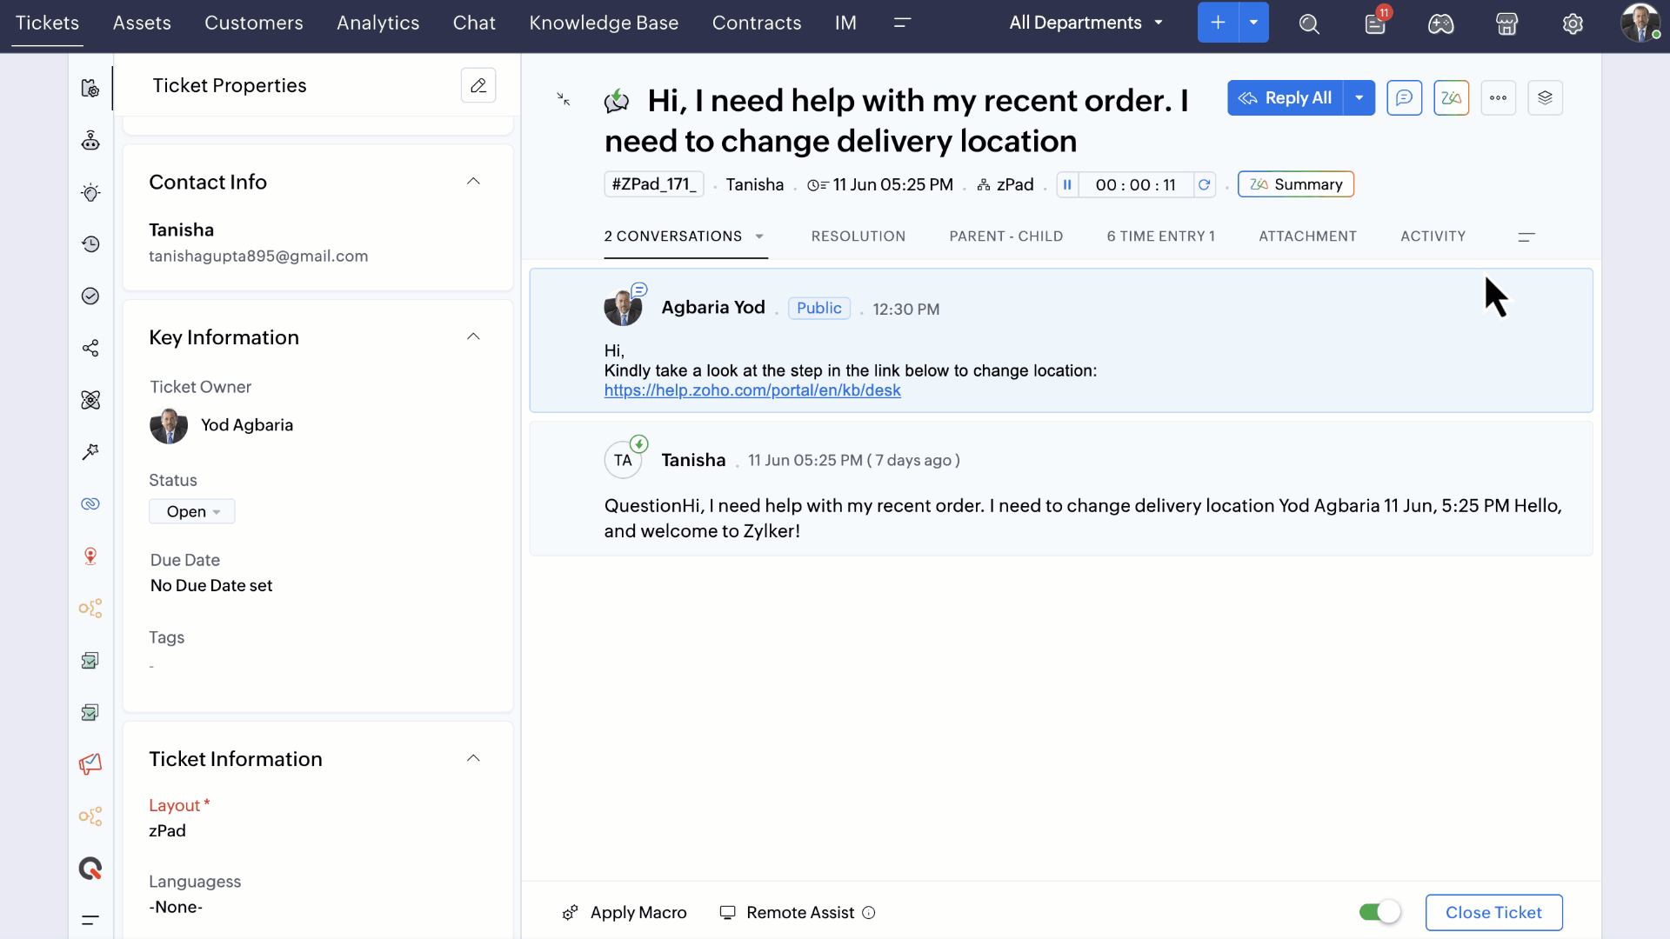Open the Knowledge Base menu
The height and width of the screenshot is (939, 1670).
(x=604, y=23)
